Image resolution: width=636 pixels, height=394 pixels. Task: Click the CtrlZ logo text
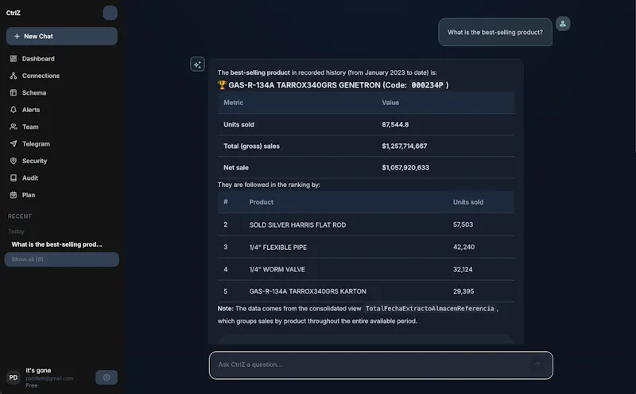(14, 13)
